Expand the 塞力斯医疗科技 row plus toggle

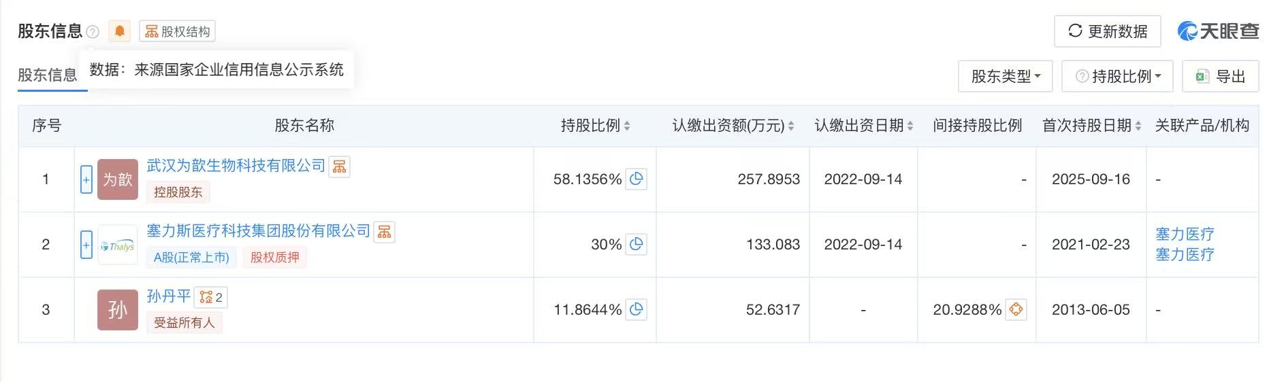tap(86, 245)
